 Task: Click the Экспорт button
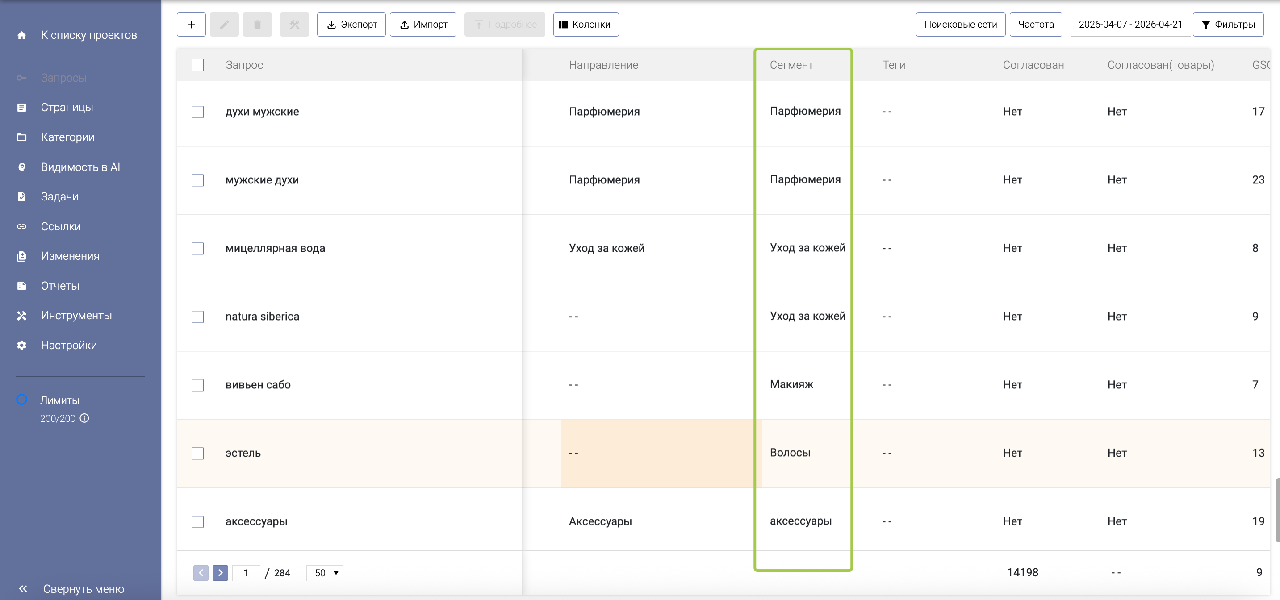point(351,25)
